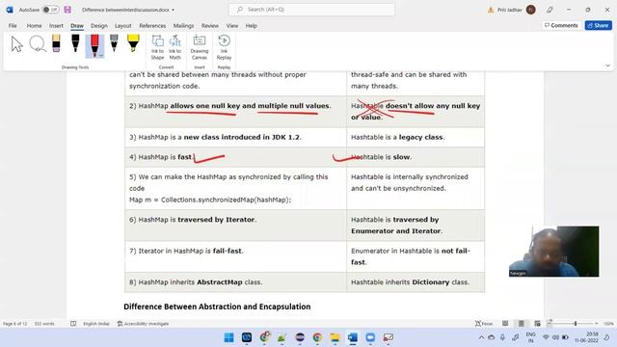Open the Comments pane
The image size is (617, 347).
(x=561, y=25)
